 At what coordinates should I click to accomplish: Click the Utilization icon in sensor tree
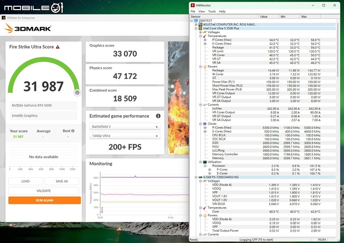pyautogui.click(x=205, y=162)
